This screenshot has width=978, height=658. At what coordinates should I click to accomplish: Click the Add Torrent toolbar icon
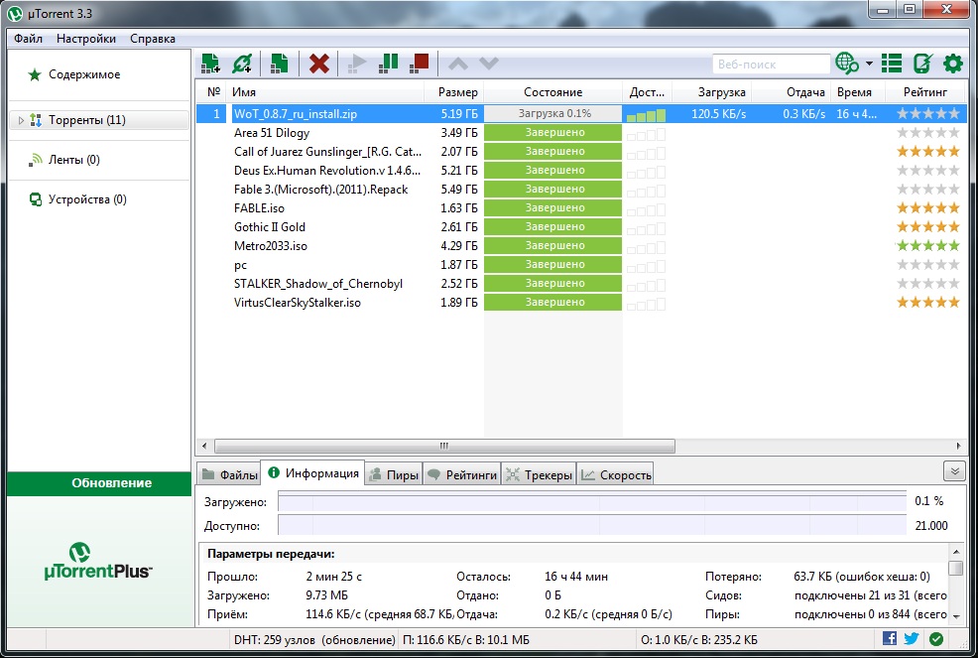click(x=210, y=64)
